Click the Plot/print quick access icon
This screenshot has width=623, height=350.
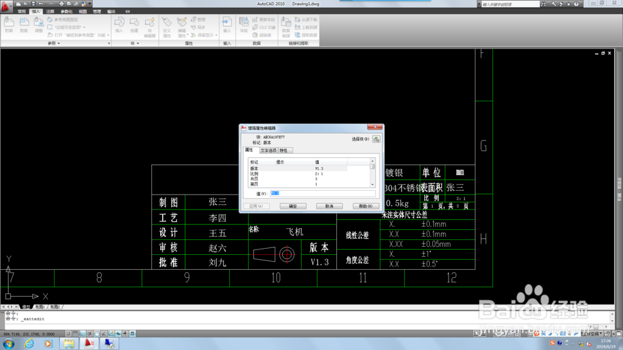click(62, 4)
